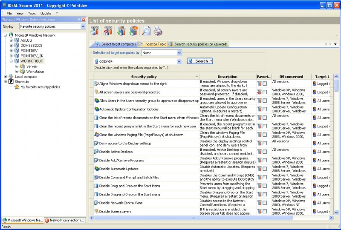Toggle favorite checkbox for All screen savers password-protected

[265, 92]
